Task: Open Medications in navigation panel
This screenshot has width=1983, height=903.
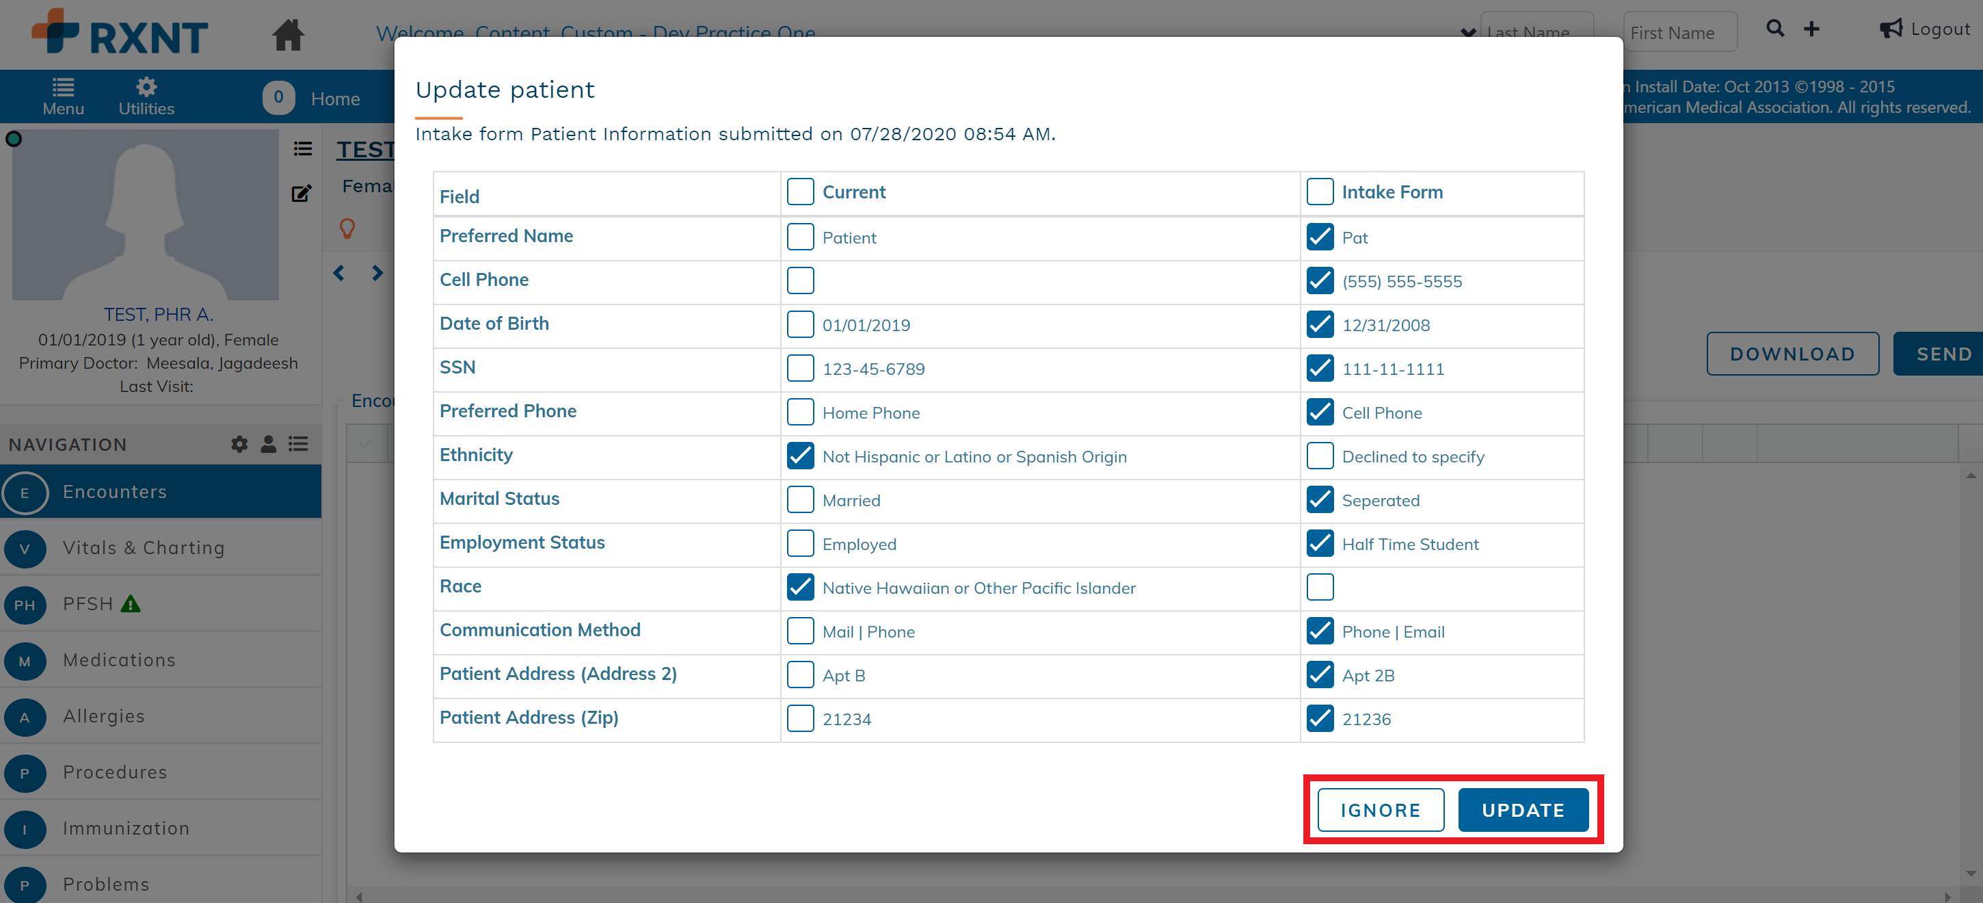Action: point(119,661)
